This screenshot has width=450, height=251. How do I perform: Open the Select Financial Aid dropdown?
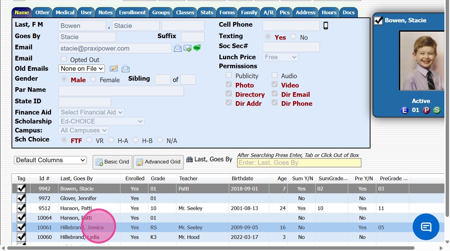[x=91, y=112]
